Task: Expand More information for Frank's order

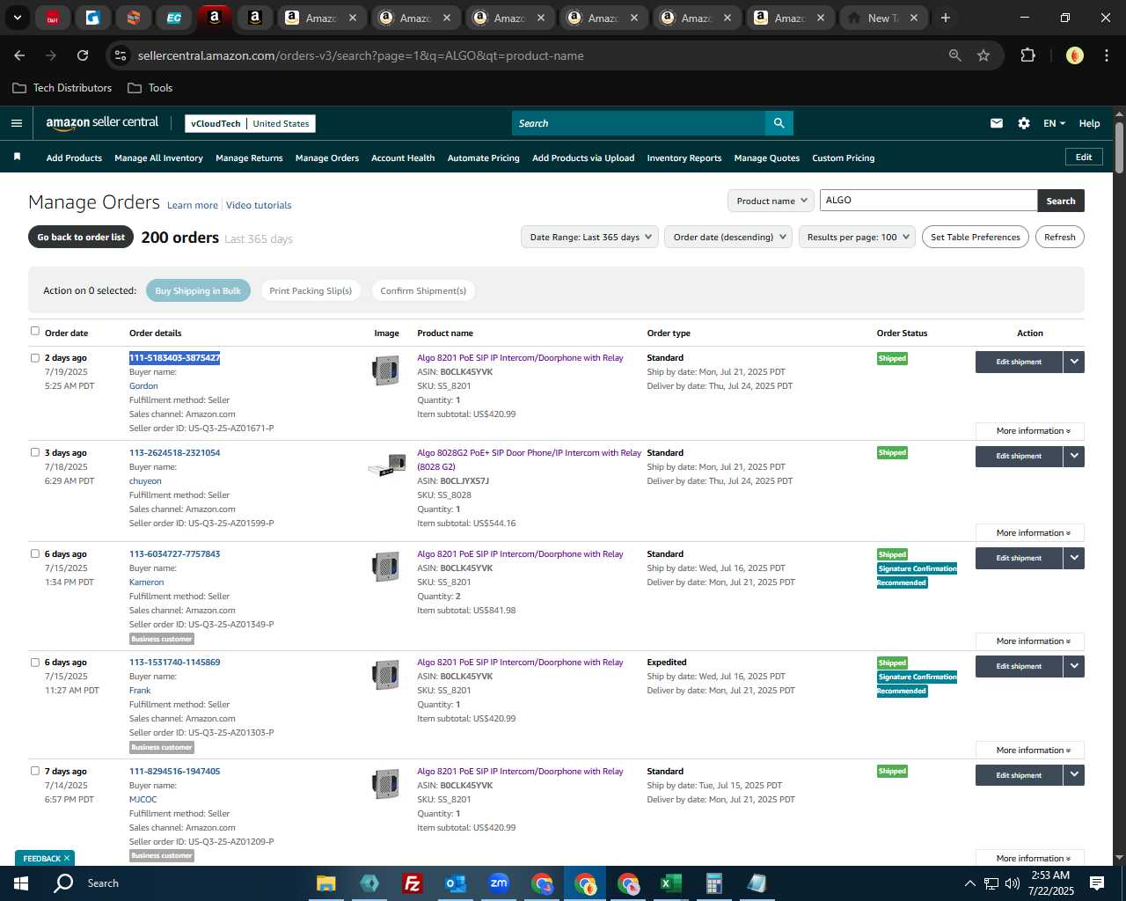Action: coord(1030,751)
